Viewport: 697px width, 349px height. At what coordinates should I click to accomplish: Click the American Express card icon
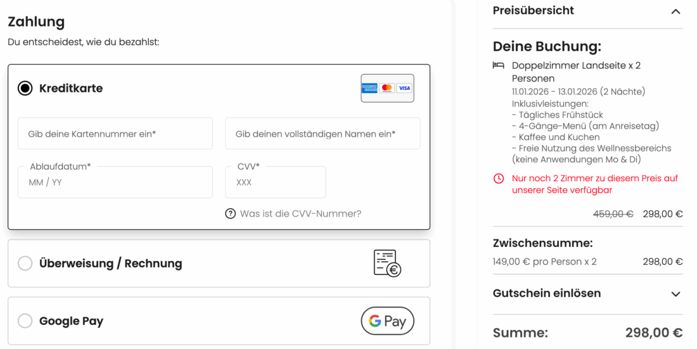(x=369, y=88)
